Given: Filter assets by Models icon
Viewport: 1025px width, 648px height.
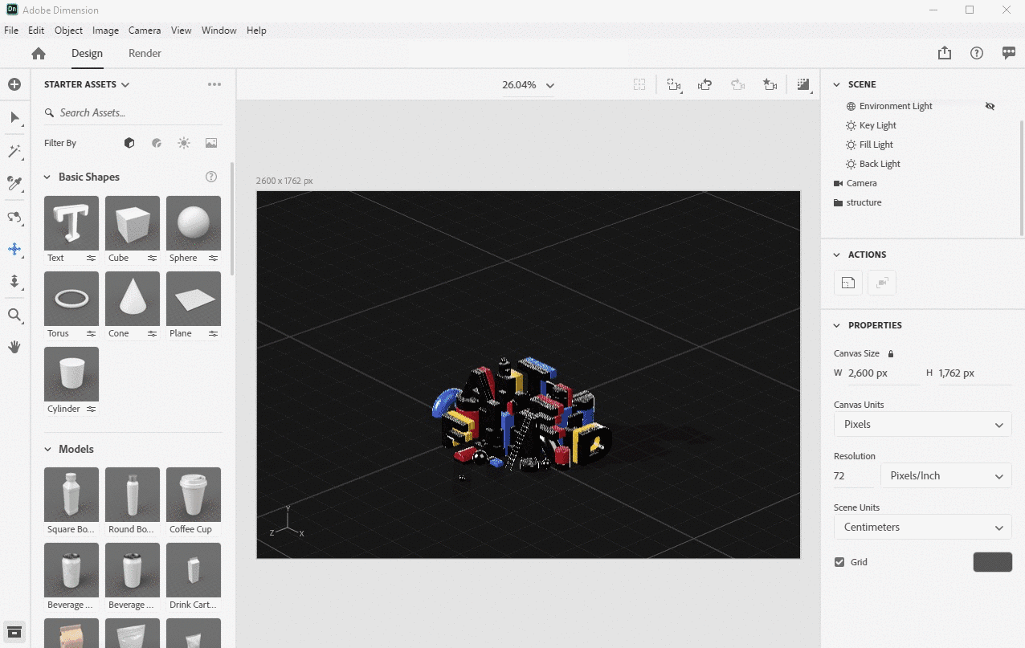Looking at the screenshot, I should [x=129, y=143].
